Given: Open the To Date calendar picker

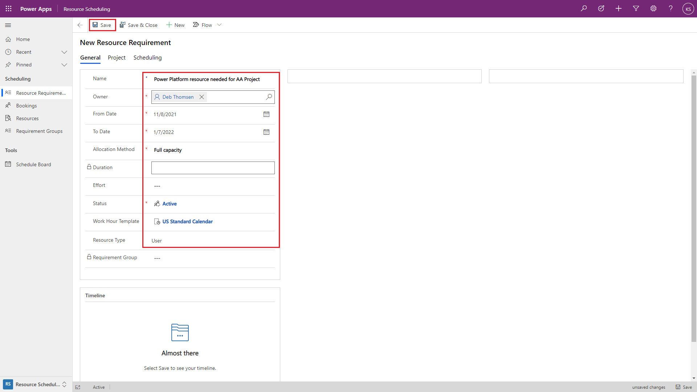Looking at the screenshot, I should coord(266,132).
